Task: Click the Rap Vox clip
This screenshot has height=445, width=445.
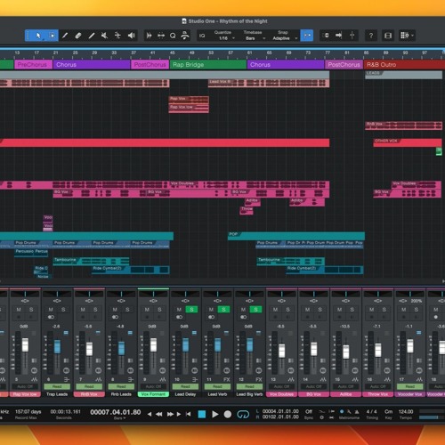Action: click(x=189, y=99)
